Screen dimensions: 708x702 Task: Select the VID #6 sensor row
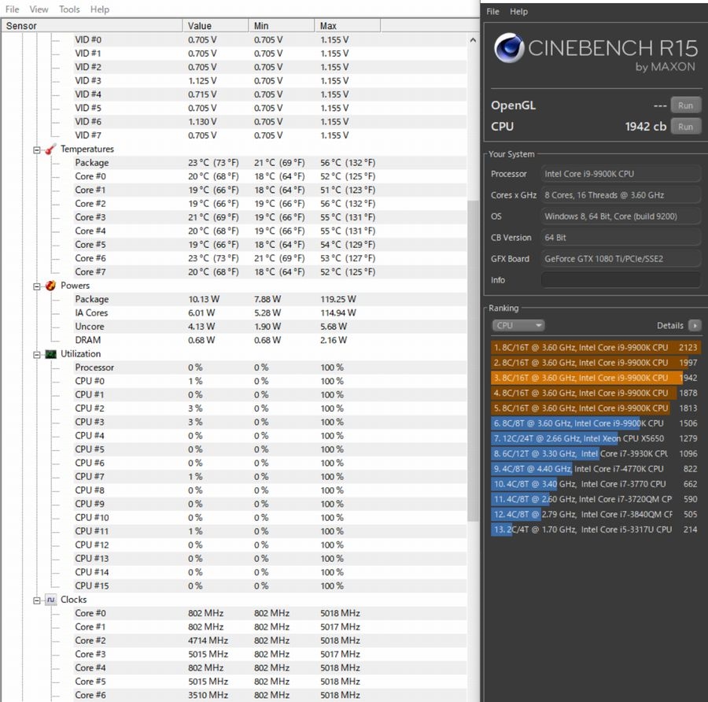coord(270,121)
